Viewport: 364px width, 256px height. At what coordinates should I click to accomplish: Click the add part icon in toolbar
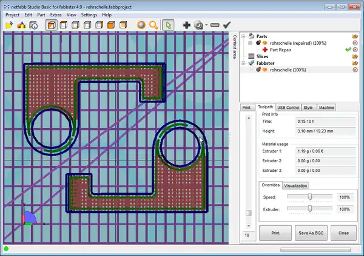click(21, 25)
